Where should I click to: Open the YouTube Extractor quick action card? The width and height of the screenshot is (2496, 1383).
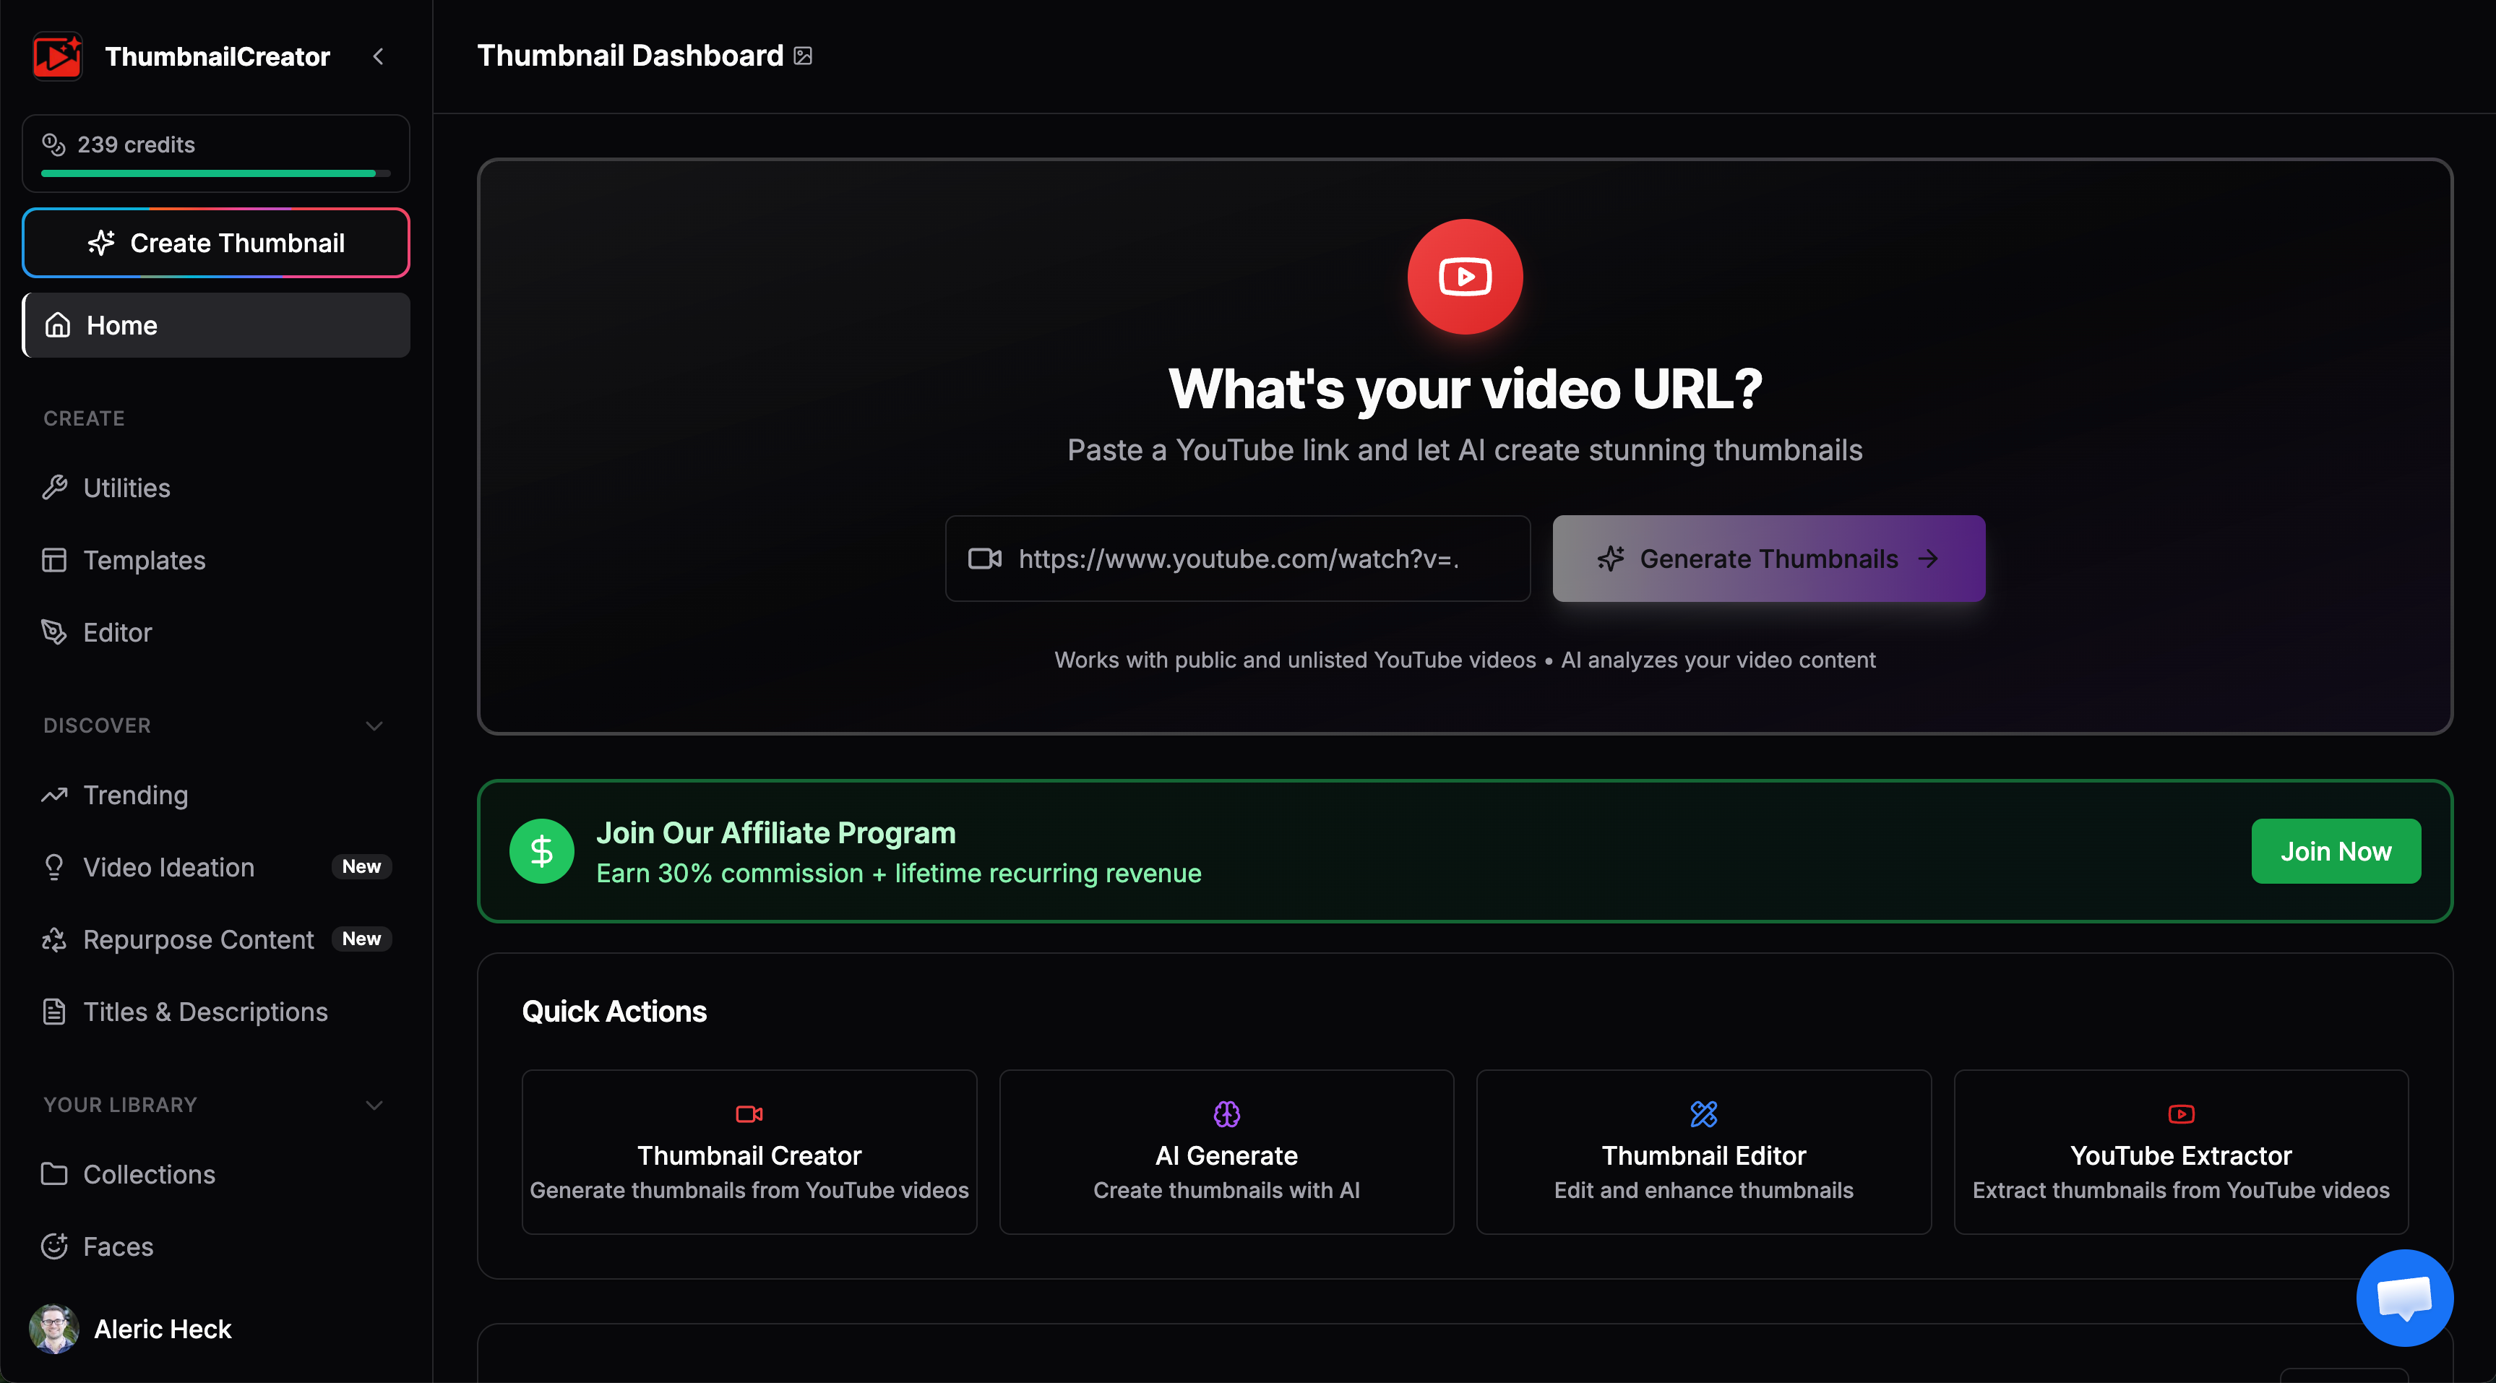click(x=2181, y=1152)
